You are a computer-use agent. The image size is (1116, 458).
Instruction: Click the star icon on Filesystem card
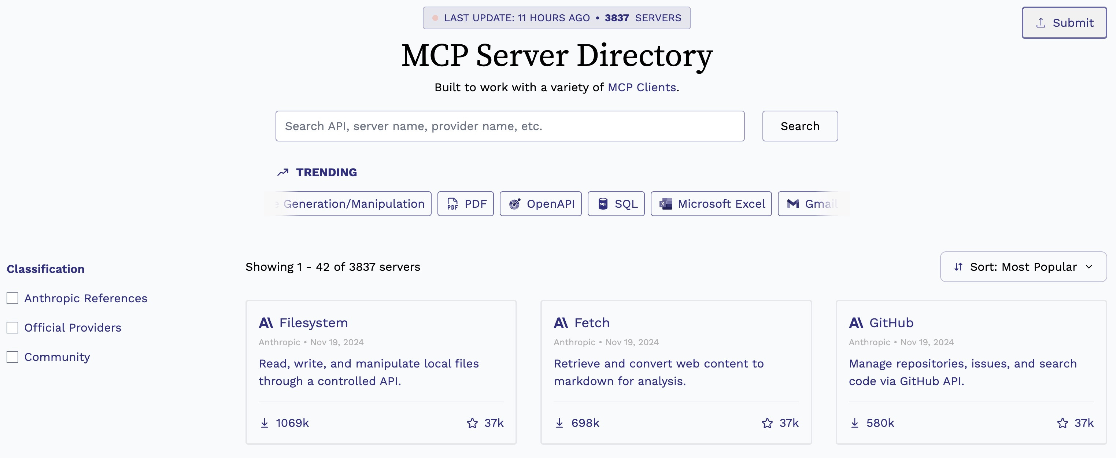coord(472,423)
